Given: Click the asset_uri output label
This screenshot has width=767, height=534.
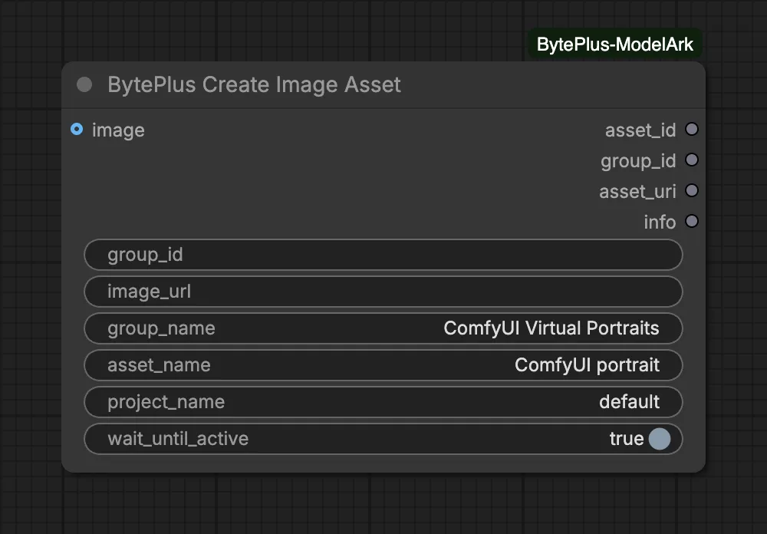Looking at the screenshot, I should point(638,191).
